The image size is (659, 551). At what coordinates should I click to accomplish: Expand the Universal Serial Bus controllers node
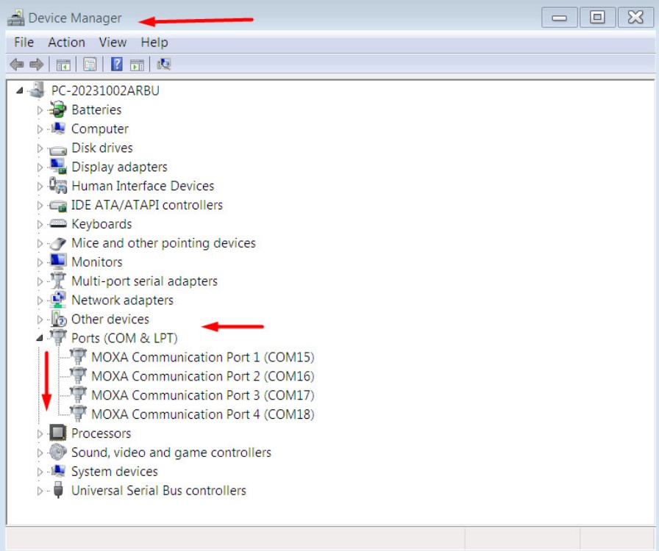pyautogui.click(x=40, y=491)
